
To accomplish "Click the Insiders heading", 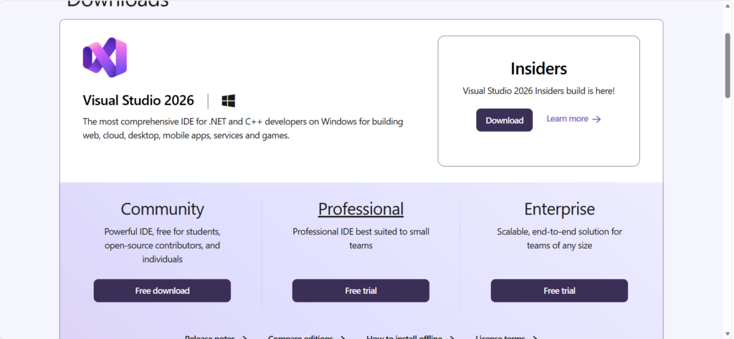I will [539, 69].
